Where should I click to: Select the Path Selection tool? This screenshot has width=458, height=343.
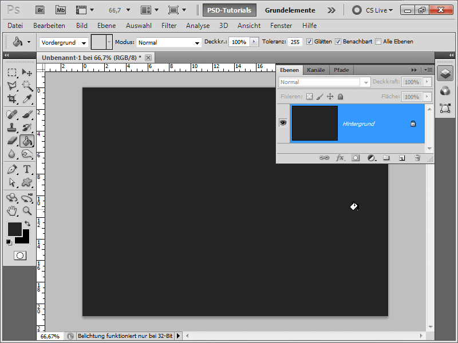pyautogui.click(x=11, y=182)
